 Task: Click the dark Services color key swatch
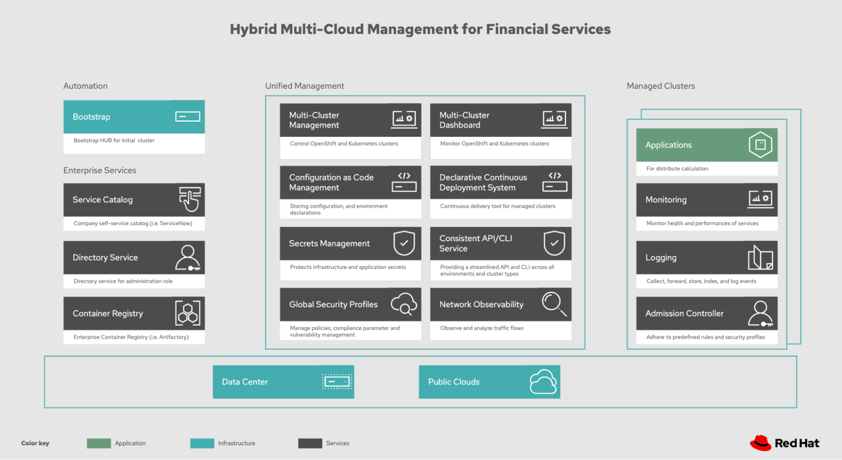pos(310,443)
